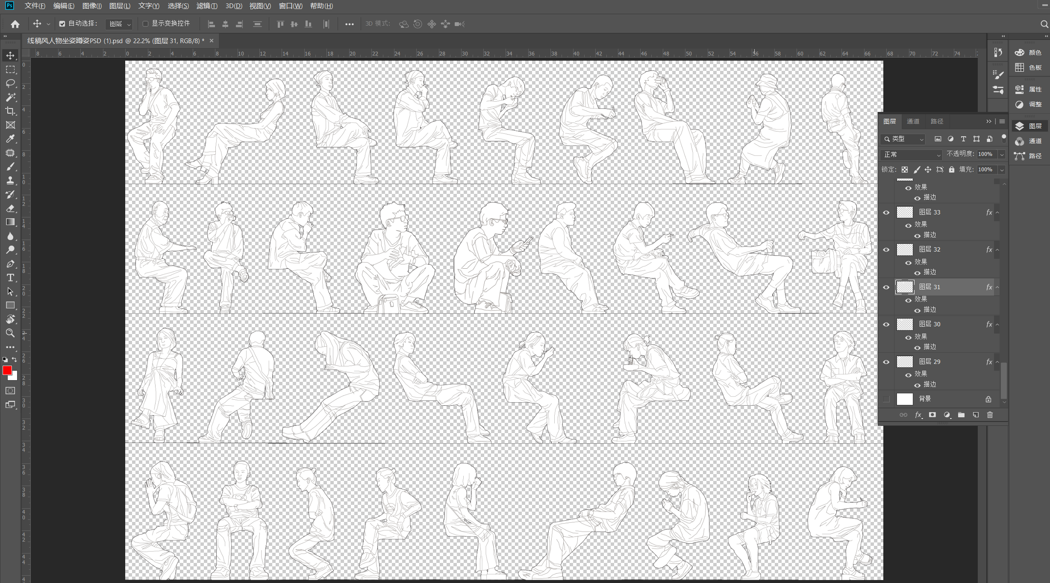Toggle 描边 effect eye under layer 31
The image size is (1050, 583).
click(x=917, y=310)
